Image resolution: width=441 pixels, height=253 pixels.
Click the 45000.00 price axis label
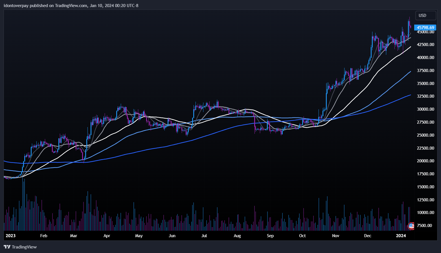[x=425, y=32]
